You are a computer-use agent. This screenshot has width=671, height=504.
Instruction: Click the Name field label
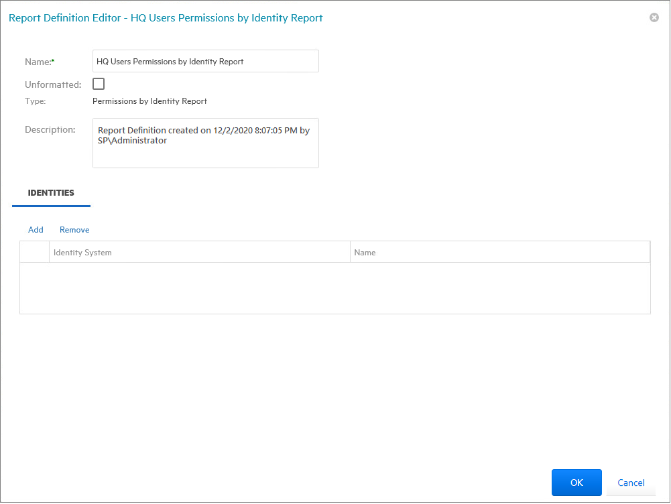(x=39, y=62)
